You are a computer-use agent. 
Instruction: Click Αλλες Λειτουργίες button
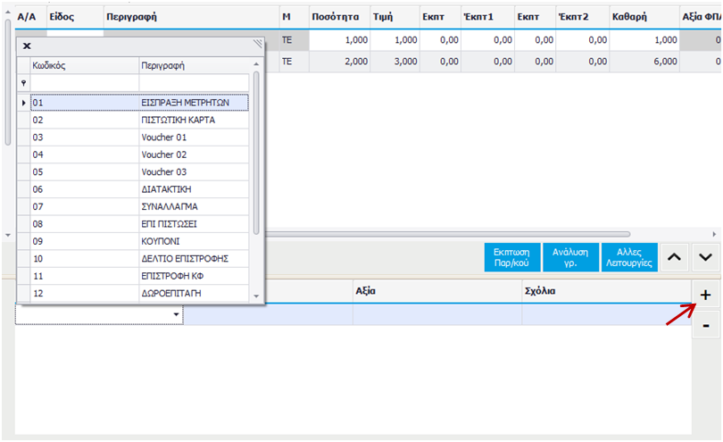629,258
